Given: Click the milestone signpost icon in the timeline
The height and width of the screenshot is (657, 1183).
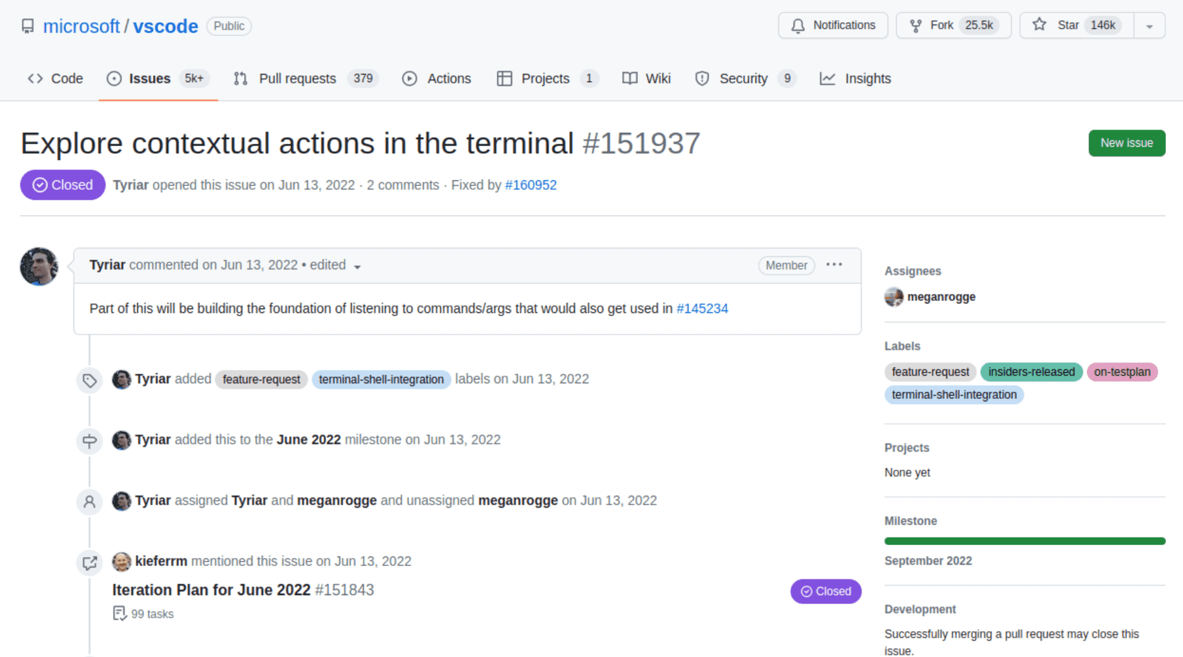Looking at the screenshot, I should 89,441.
